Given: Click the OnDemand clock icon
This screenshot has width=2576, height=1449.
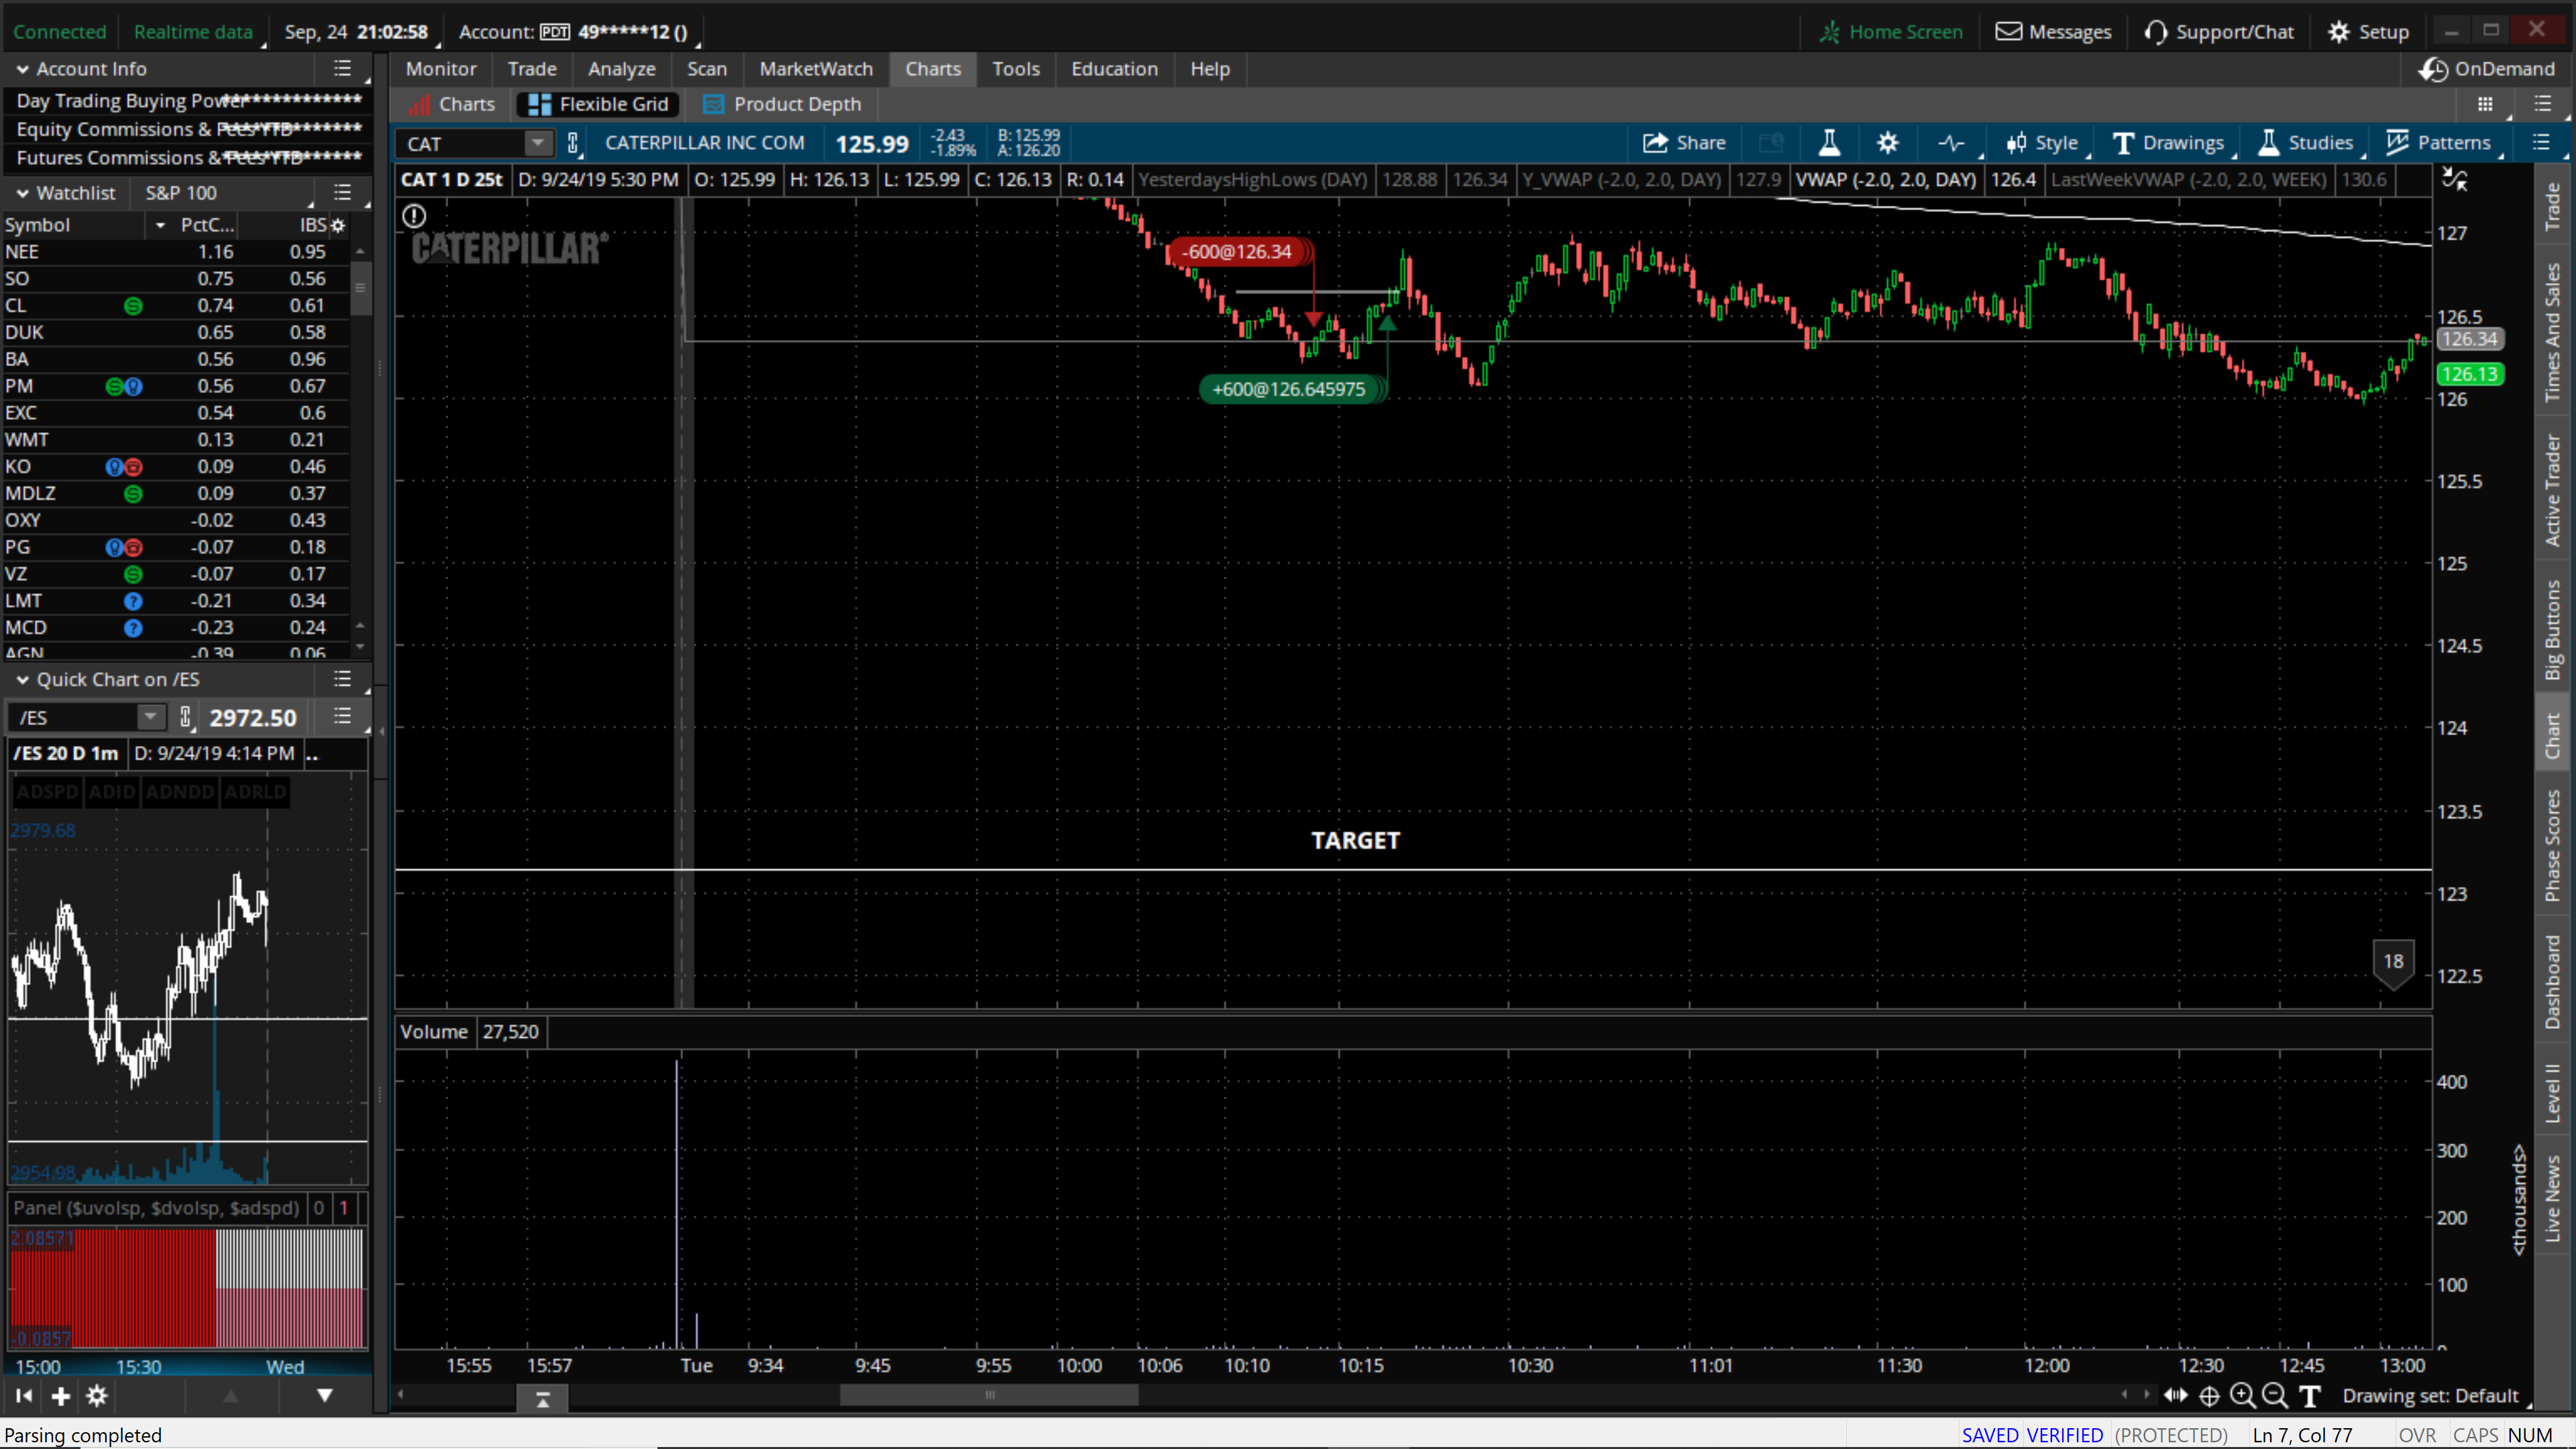Looking at the screenshot, I should [2433, 69].
